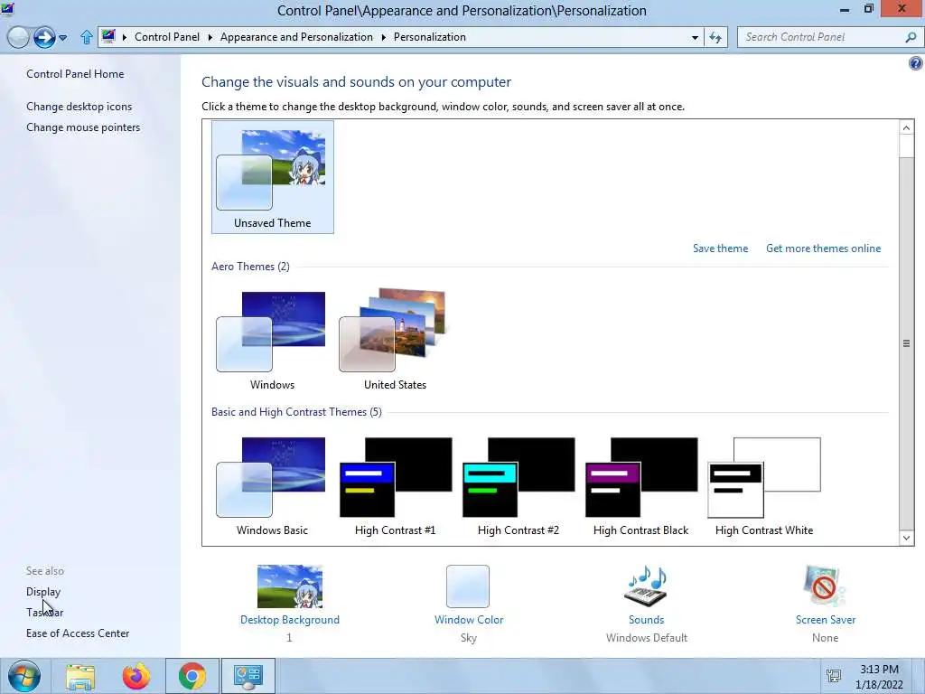925x694 pixels.
Task: Click Screen Saver text link
Action: click(x=825, y=620)
